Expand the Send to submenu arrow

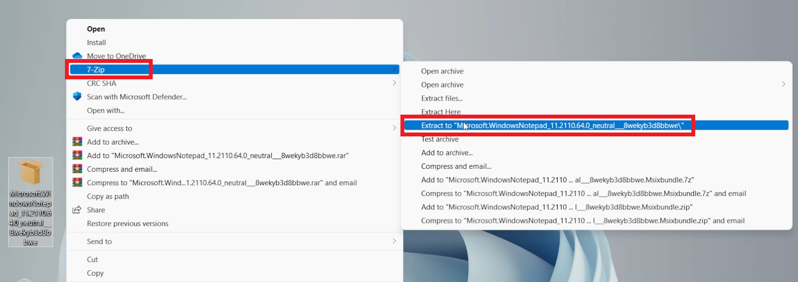point(394,241)
